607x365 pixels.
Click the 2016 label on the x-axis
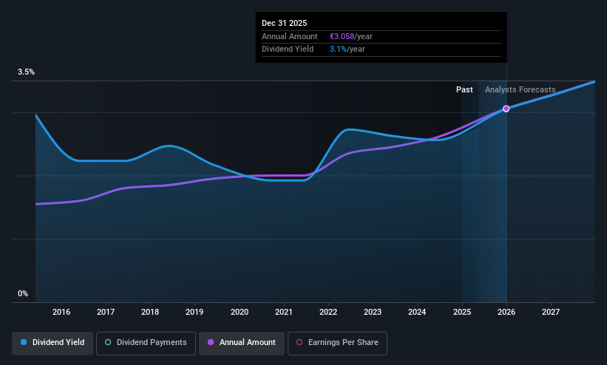click(61, 312)
